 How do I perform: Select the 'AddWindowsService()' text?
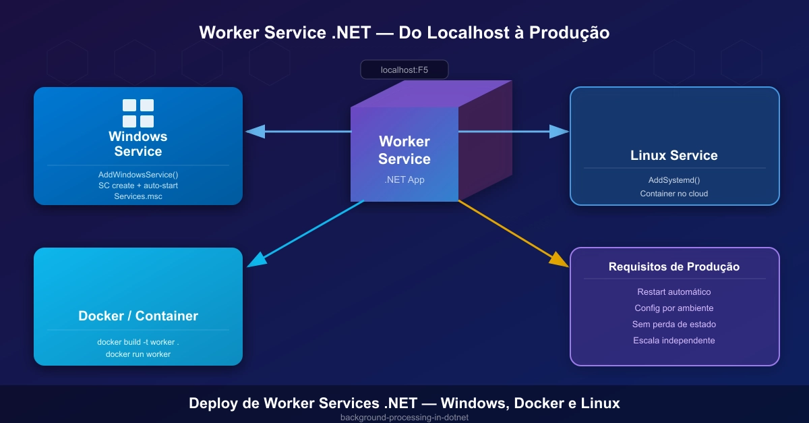(x=138, y=175)
